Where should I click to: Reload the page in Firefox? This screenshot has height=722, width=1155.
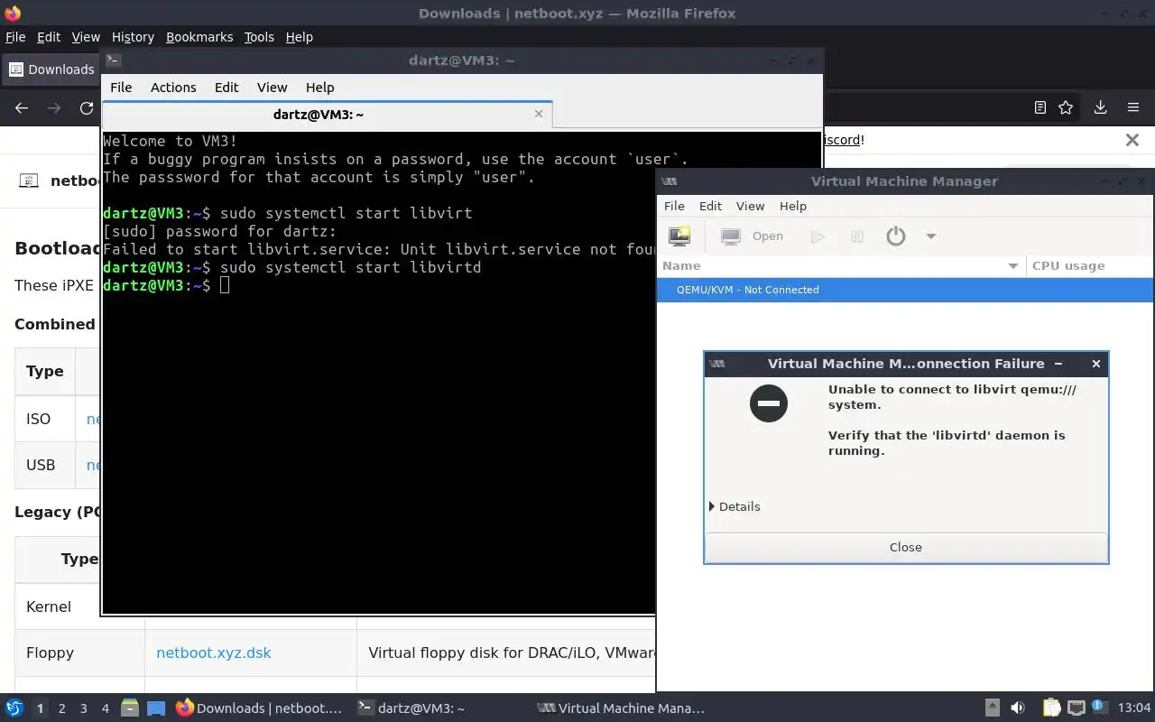(87, 108)
